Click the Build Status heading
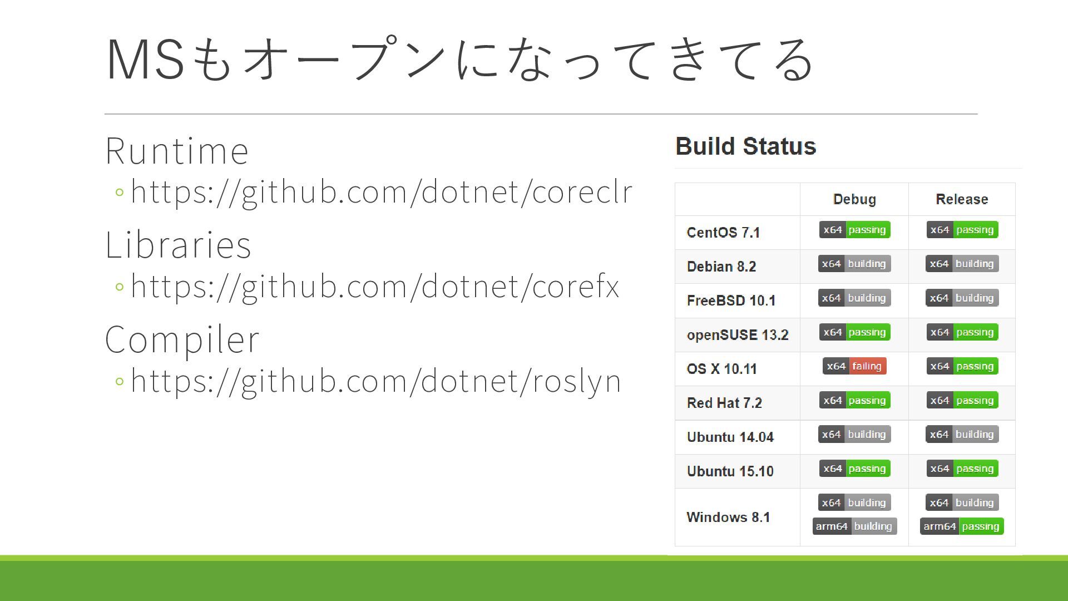The width and height of the screenshot is (1068, 601). pos(745,146)
